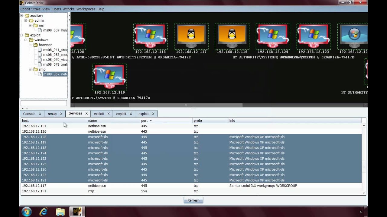Select the row for host 192.168.12.126
The width and height of the screenshot is (387, 217).
pos(191,131)
